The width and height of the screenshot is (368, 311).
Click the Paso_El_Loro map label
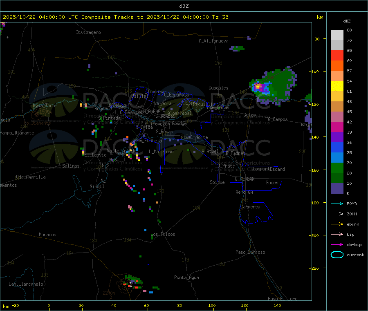[x=283, y=299]
